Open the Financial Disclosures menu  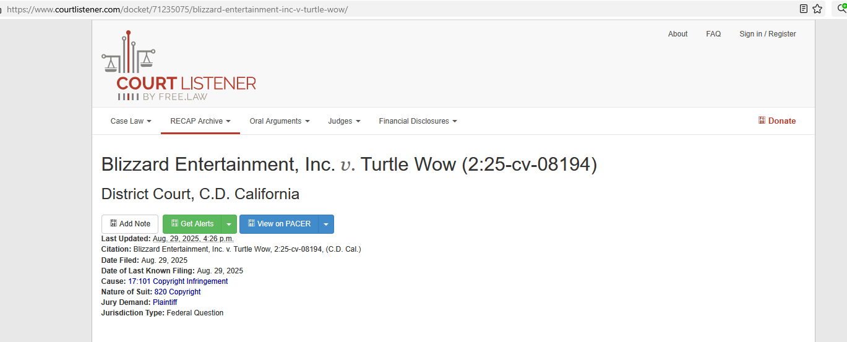[418, 121]
